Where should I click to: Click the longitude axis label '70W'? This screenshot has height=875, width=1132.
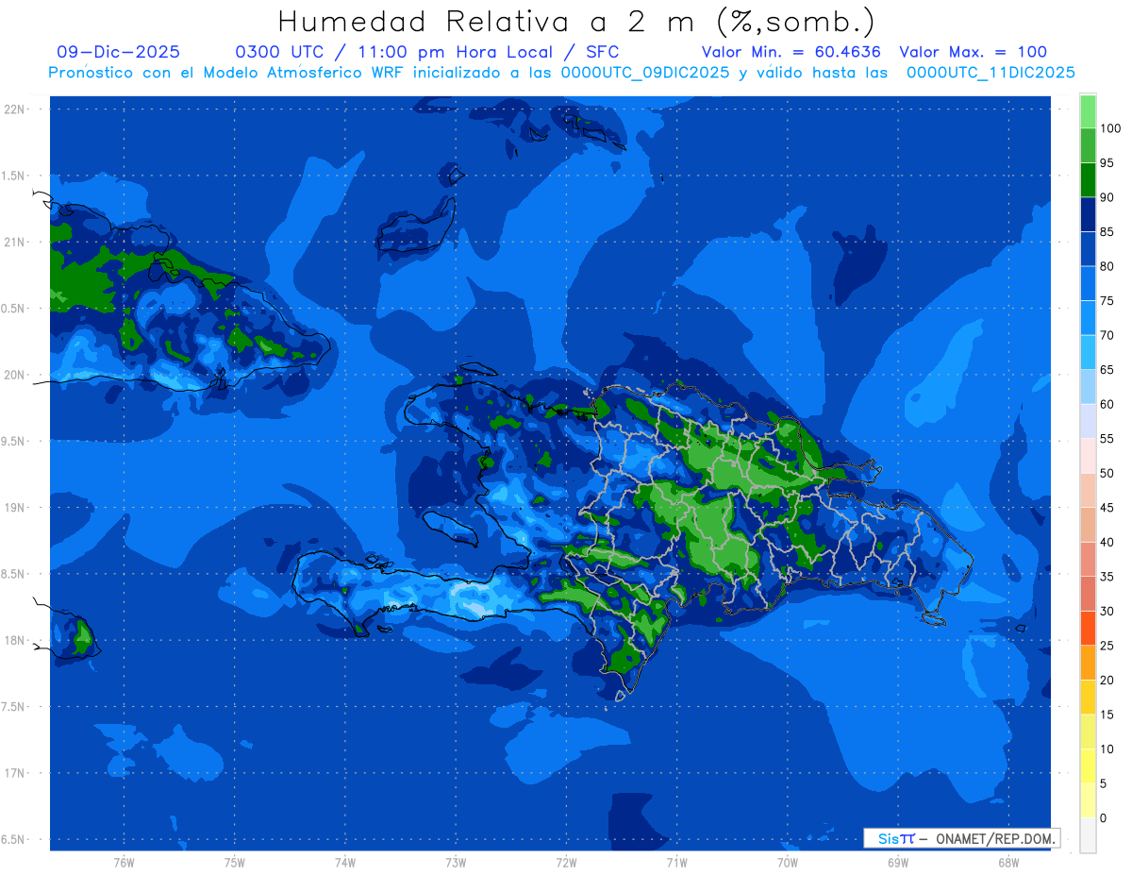pos(787,862)
